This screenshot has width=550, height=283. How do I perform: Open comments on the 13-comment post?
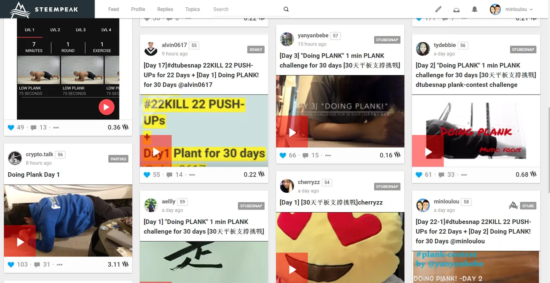tap(34, 128)
